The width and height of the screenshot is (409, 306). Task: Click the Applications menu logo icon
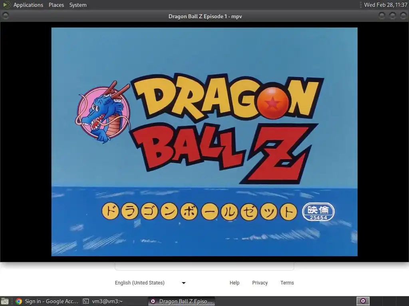6,5
